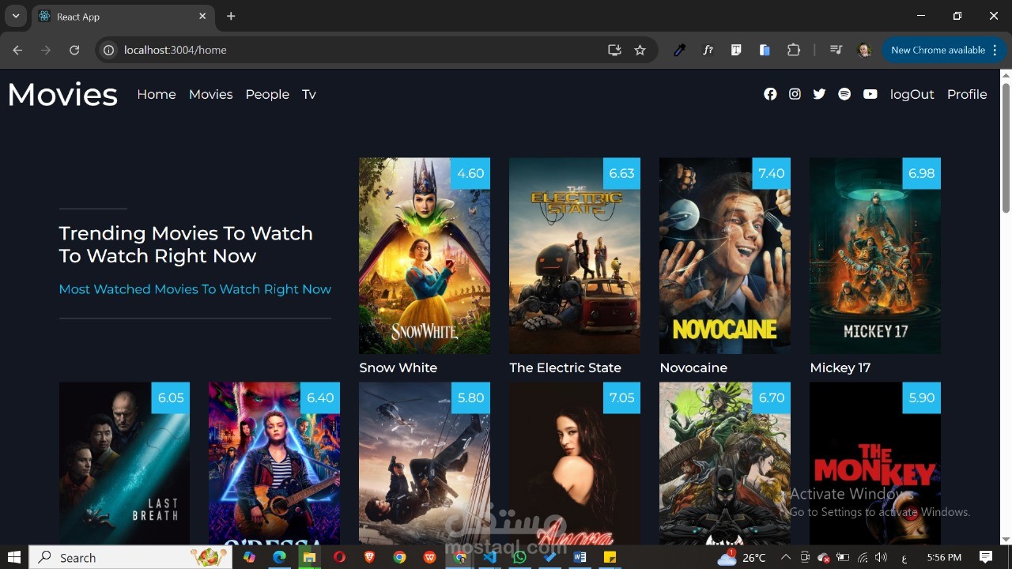Open the 'T' text extension icon
The width and height of the screenshot is (1012, 569).
pos(736,50)
